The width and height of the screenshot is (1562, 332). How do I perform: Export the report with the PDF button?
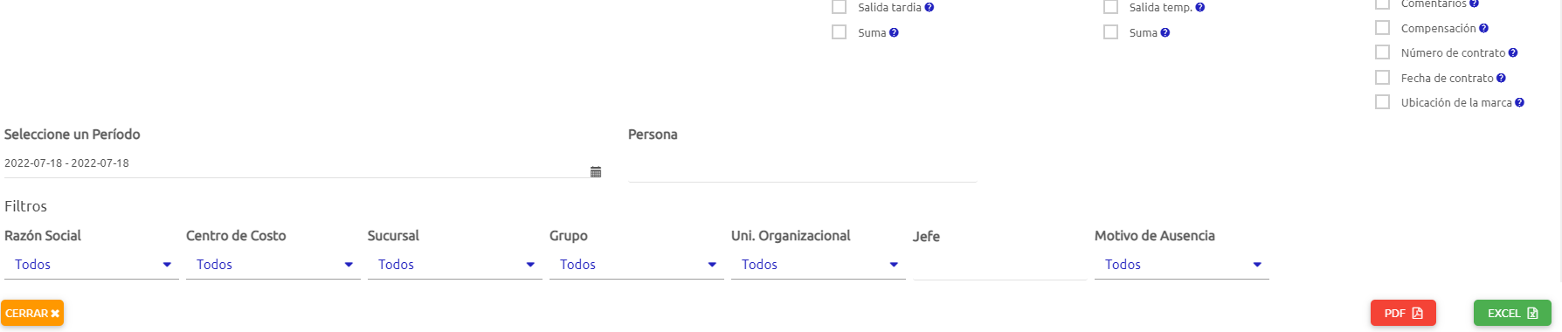pos(1403,313)
